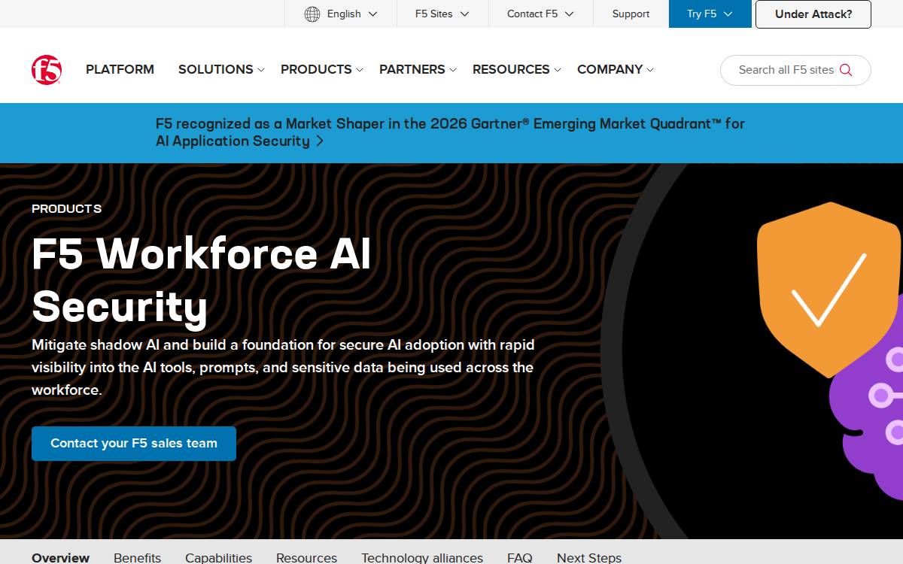Select the Resources section tab

click(x=306, y=557)
